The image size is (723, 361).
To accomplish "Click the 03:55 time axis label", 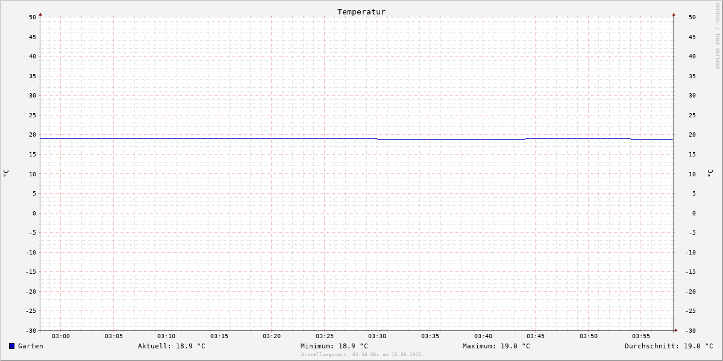I will pos(641,336).
